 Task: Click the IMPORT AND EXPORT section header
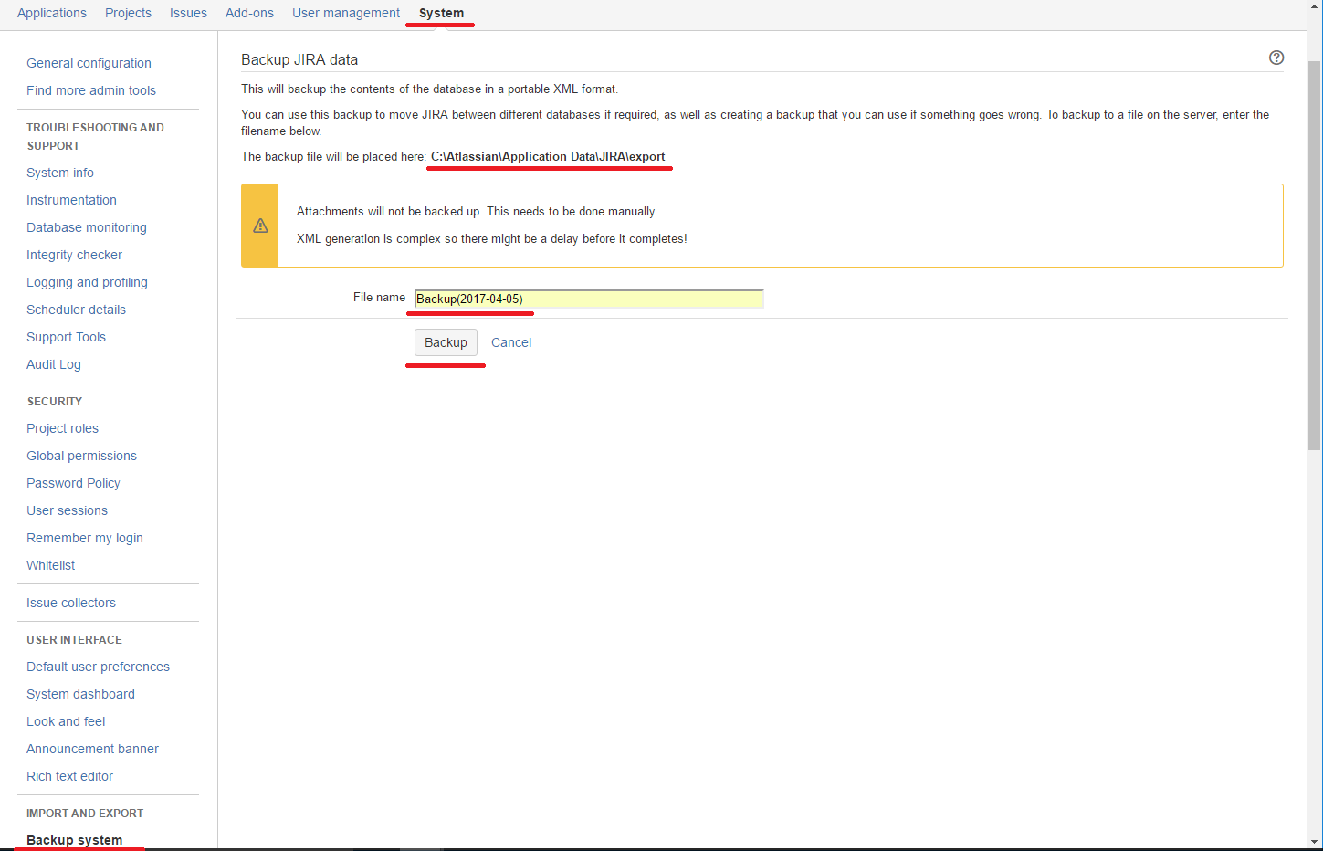click(85, 813)
